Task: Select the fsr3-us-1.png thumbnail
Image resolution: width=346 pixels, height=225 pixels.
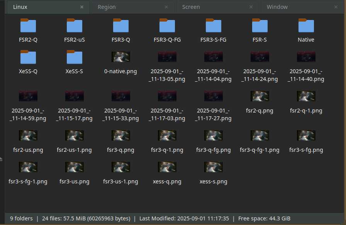Action: (x=121, y=167)
